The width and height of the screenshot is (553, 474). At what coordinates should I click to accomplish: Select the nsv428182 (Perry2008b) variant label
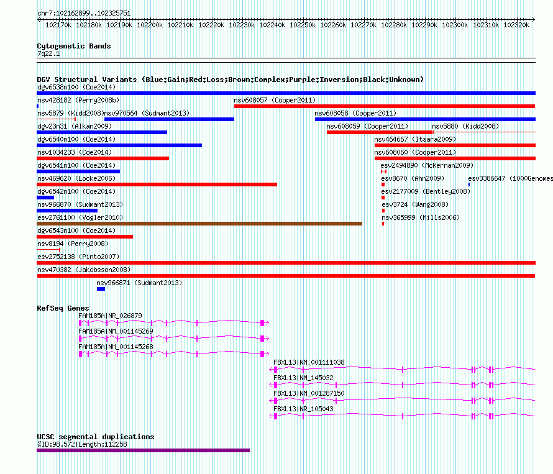tap(78, 100)
